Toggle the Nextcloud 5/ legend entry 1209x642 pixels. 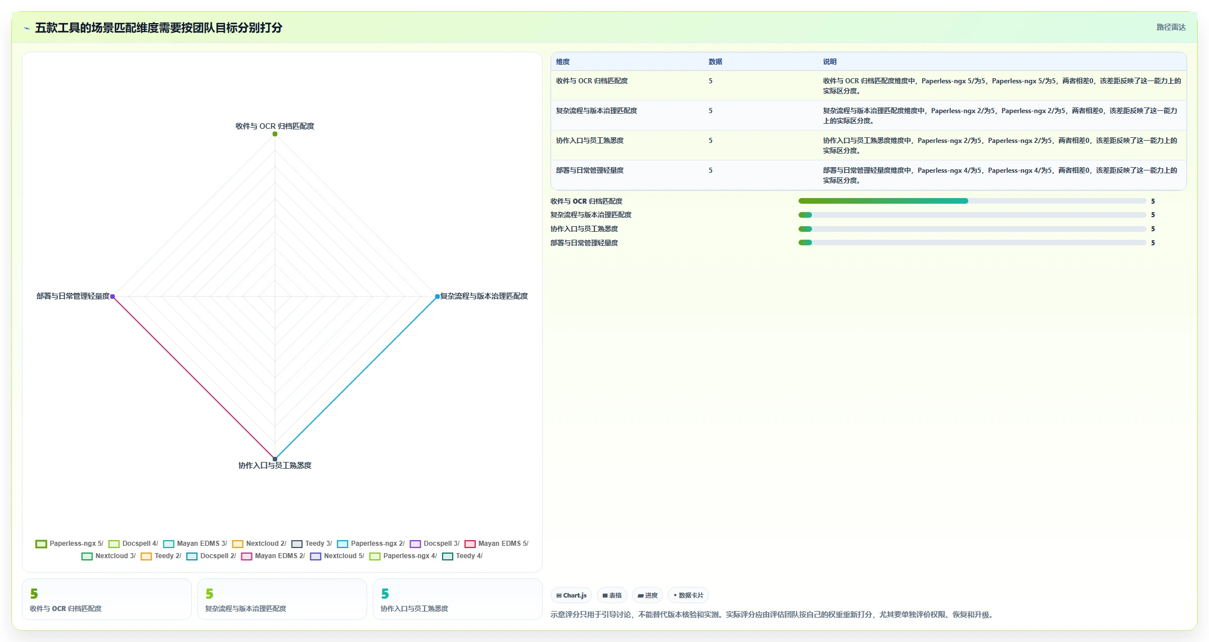337,556
